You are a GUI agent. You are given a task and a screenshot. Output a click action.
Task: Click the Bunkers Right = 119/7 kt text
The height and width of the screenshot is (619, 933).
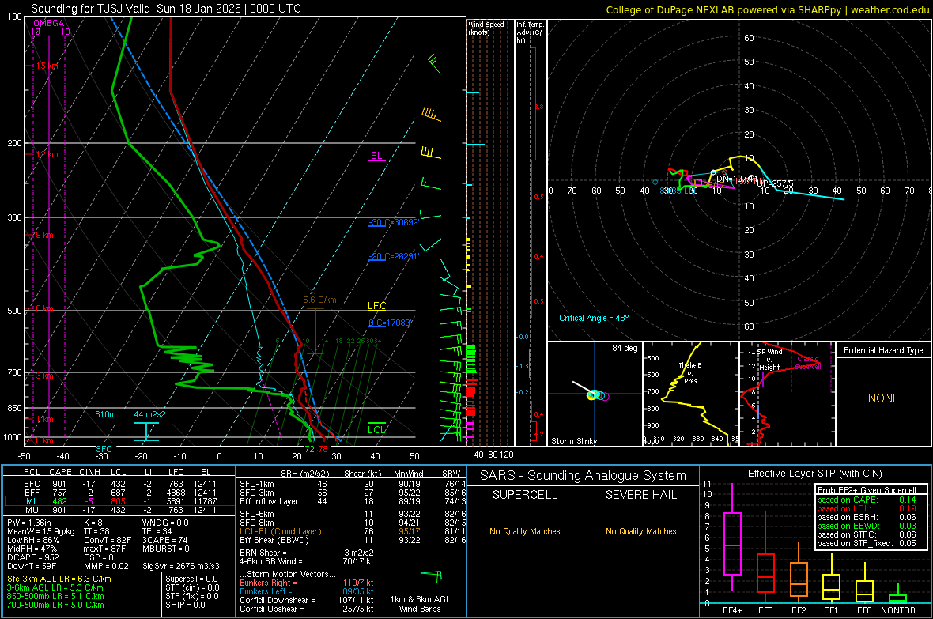307,583
